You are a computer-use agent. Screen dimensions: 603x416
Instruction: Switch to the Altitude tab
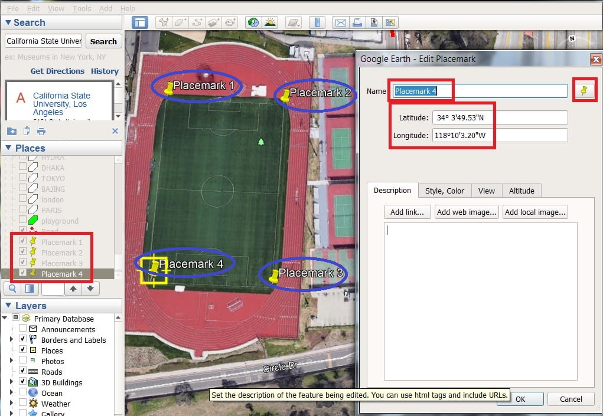(521, 191)
